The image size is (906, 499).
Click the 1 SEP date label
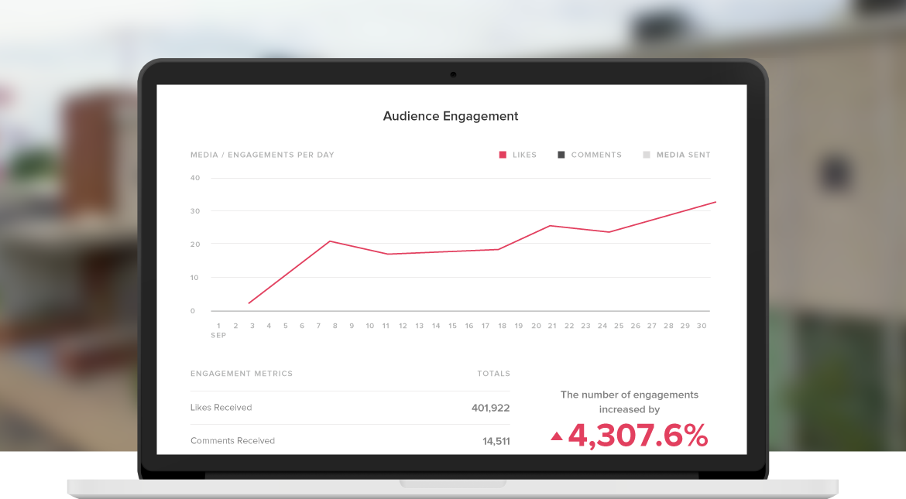(218, 330)
